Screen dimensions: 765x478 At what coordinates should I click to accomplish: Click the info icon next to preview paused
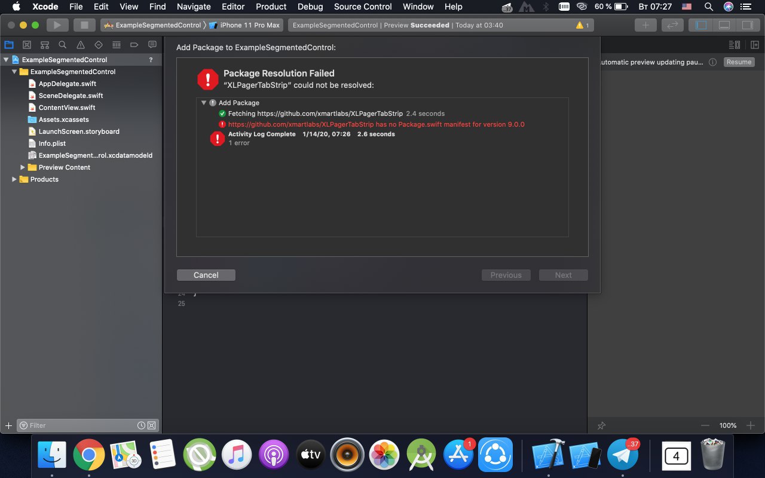(712, 62)
